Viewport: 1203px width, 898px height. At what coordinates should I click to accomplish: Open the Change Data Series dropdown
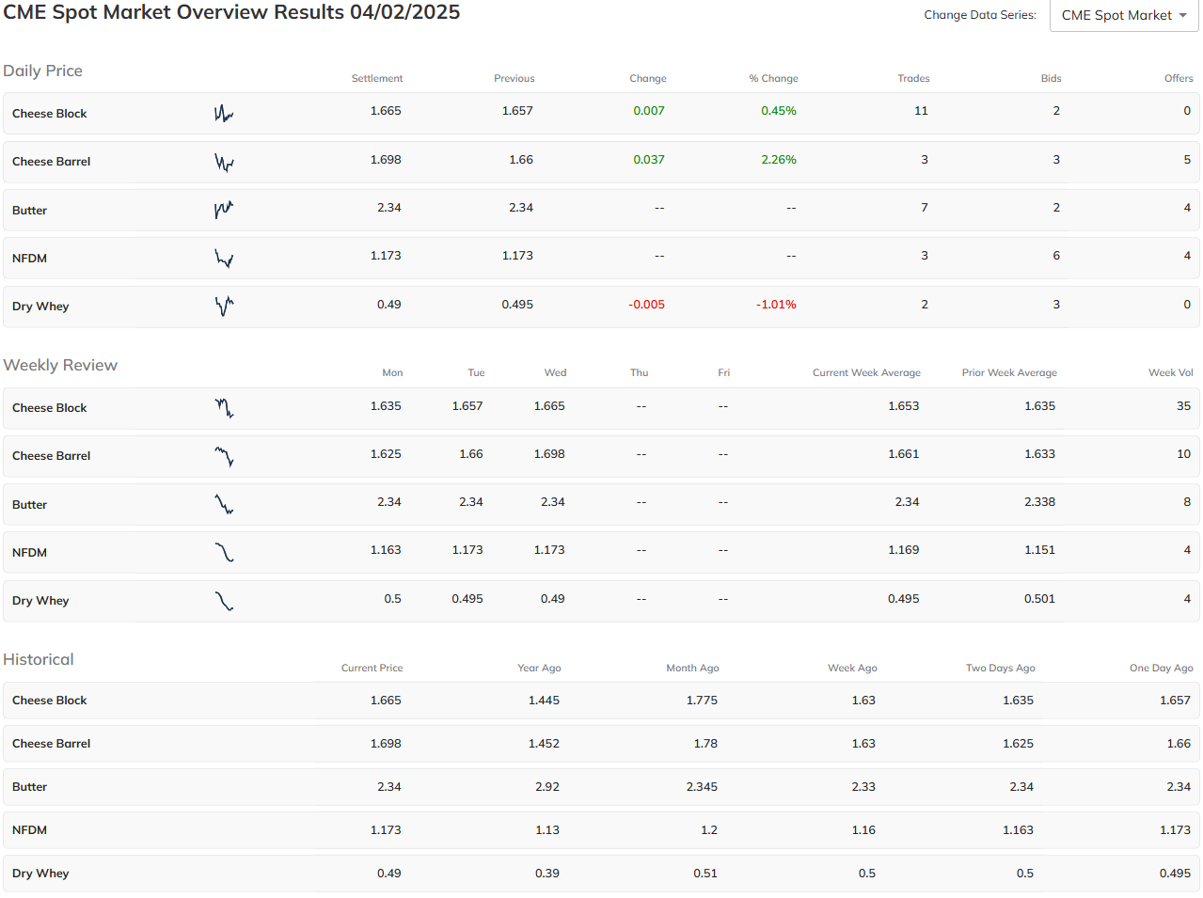1124,15
